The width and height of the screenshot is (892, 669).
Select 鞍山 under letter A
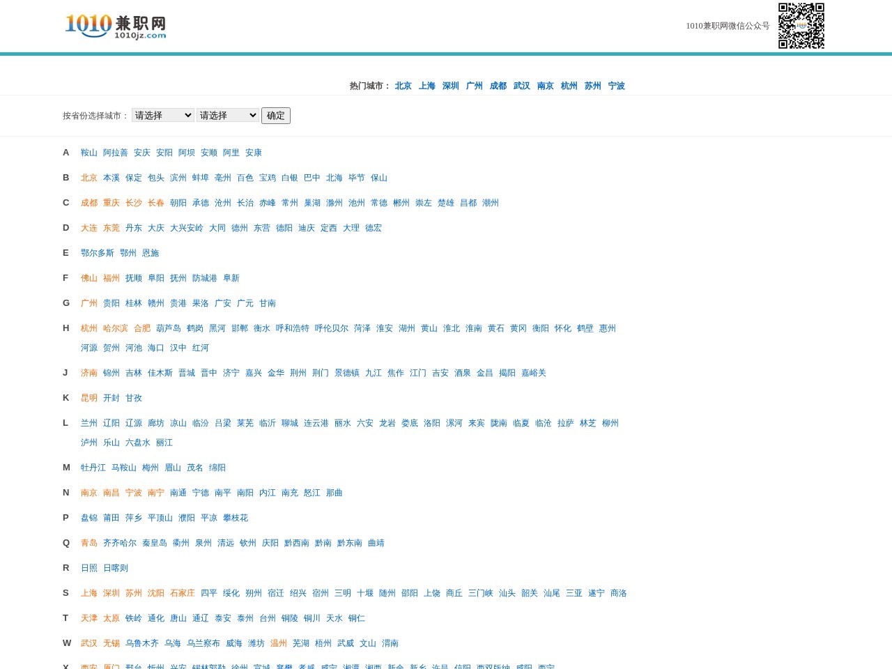(89, 153)
